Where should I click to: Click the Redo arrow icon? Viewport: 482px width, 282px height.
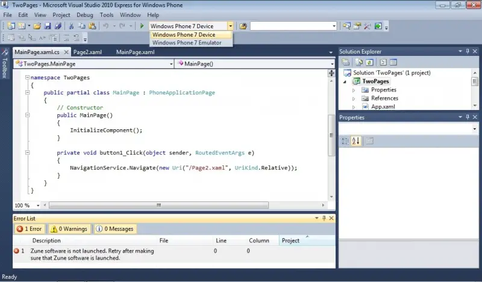(x=122, y=26)
